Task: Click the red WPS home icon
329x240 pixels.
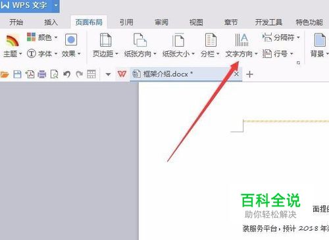Action: [x=122, y=74]
